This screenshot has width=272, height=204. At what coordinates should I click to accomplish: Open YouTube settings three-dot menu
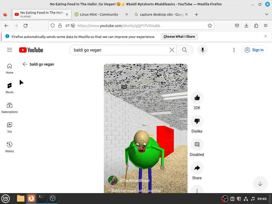[234, 50]
